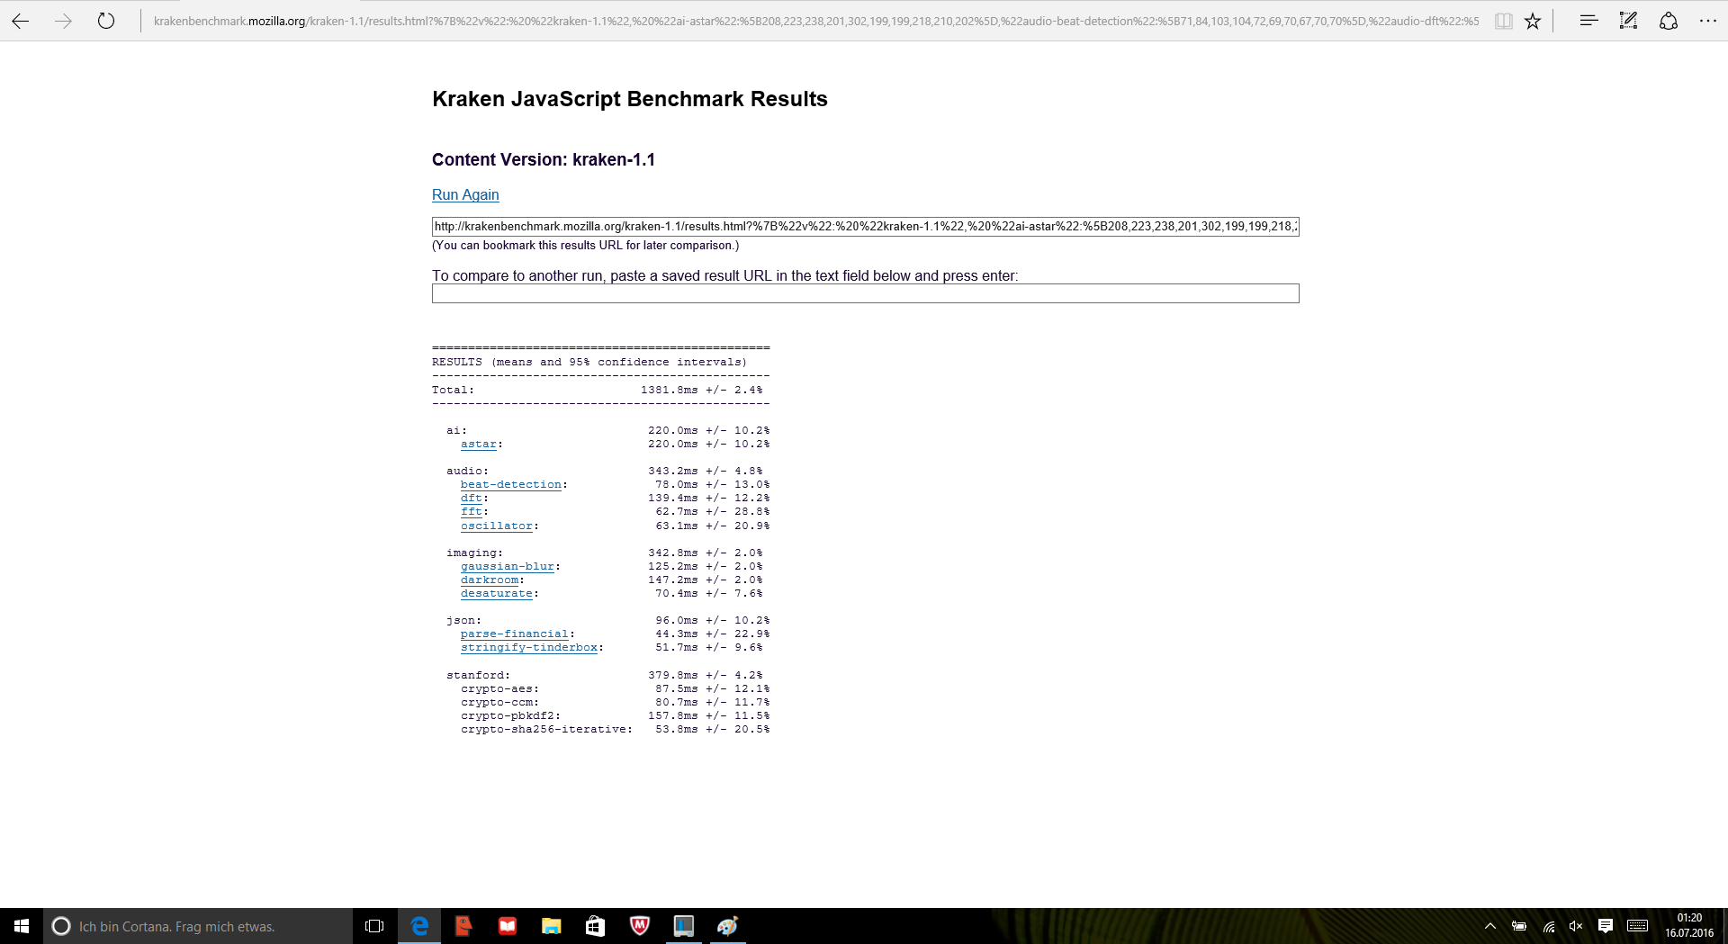
Task: Open the touch keyboard tray icon
Action: (x=1638, y=926)
